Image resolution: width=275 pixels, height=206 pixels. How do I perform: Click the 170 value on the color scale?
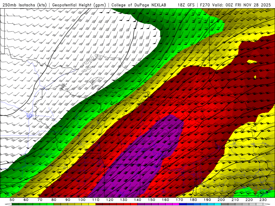pyautogui.click(x=179, y=200)
